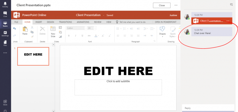Open the Activity feed in Teams sidebar
This screenshot has width=238, height=112.
coord(5,5)
